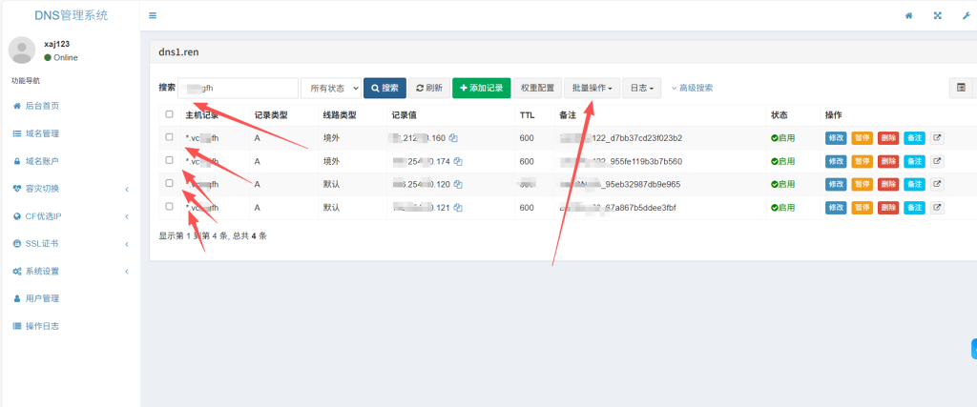This screenshot has height=407, width=977.
Task: Click 备注 for the 67a867b5ddee3fbf row
Action: coord(915,208)
